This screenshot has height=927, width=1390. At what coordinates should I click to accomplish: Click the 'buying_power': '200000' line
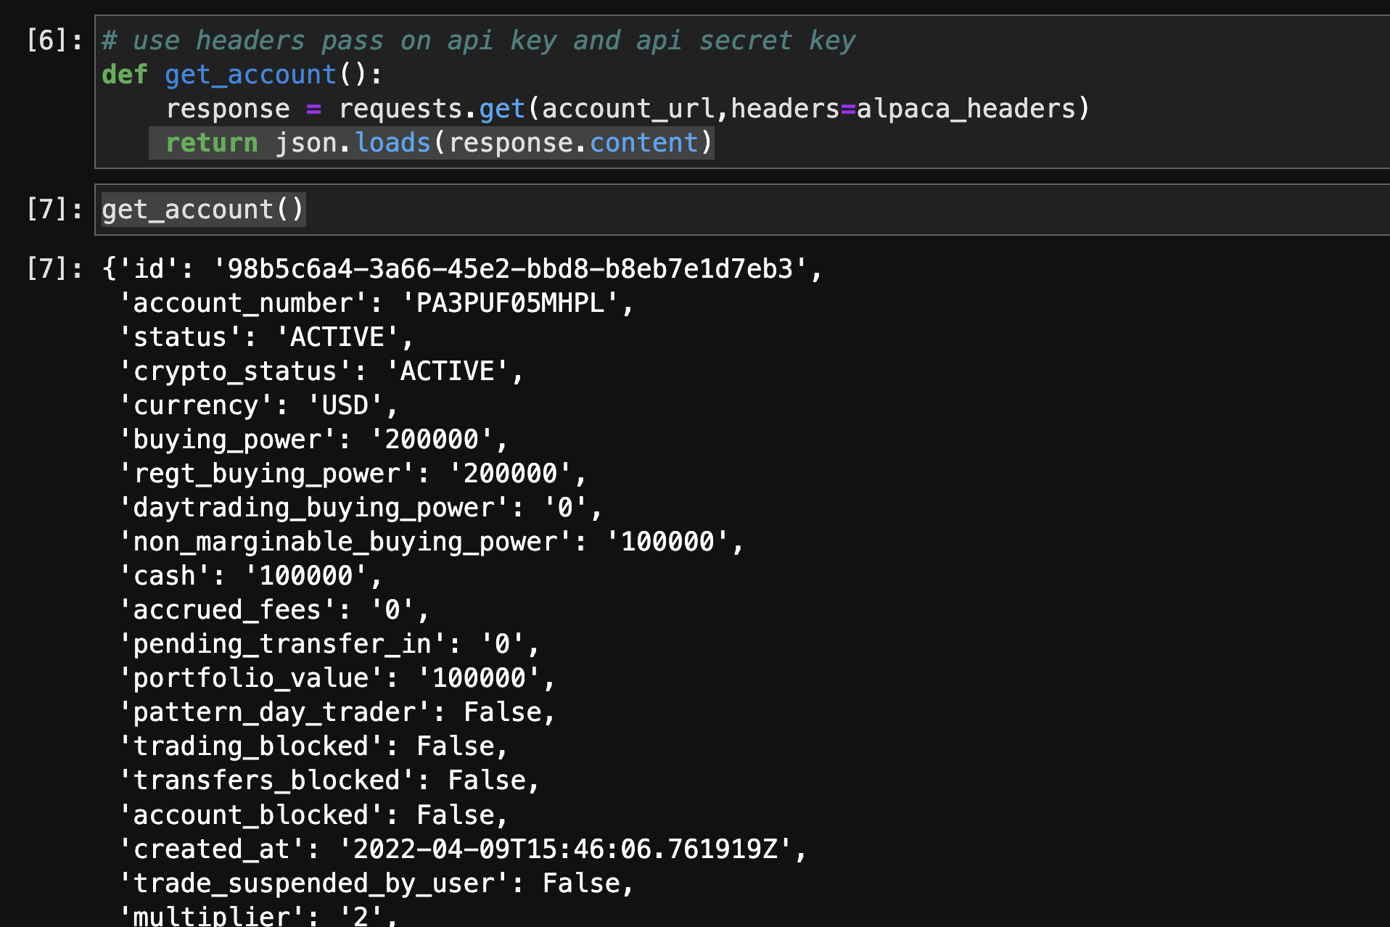point(313,440)
